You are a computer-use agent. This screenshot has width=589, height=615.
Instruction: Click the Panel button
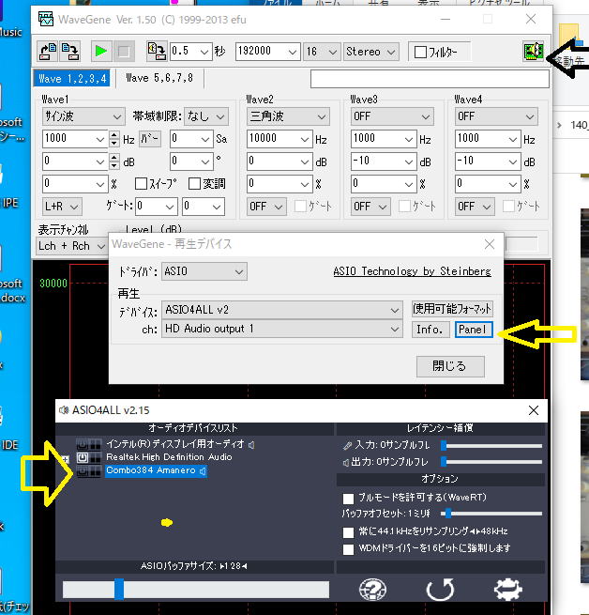coord(474,330)
